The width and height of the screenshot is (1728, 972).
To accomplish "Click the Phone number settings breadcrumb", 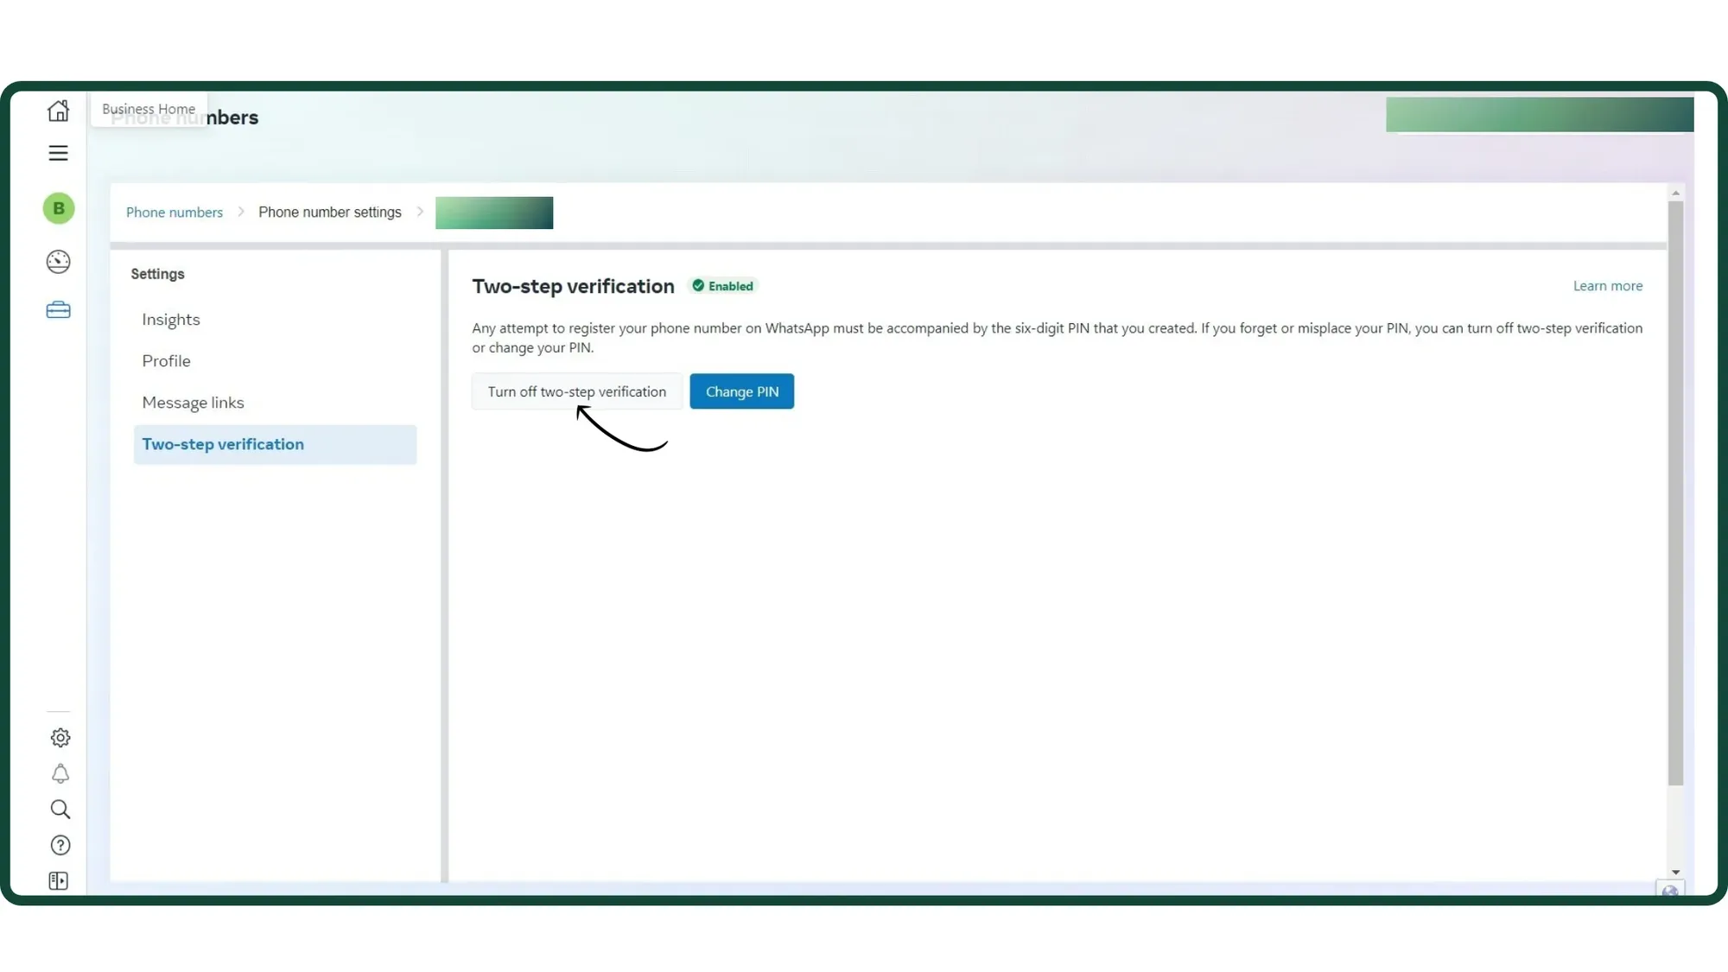I will 329,212.
